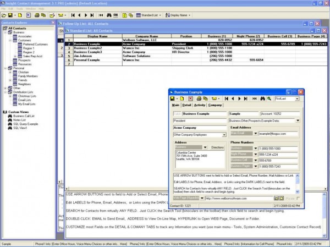Switch to the Company tab
Screen dimensions: 330x247
(x=215, y=105)
